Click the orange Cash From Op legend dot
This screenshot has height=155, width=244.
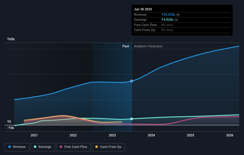(97, 147)
